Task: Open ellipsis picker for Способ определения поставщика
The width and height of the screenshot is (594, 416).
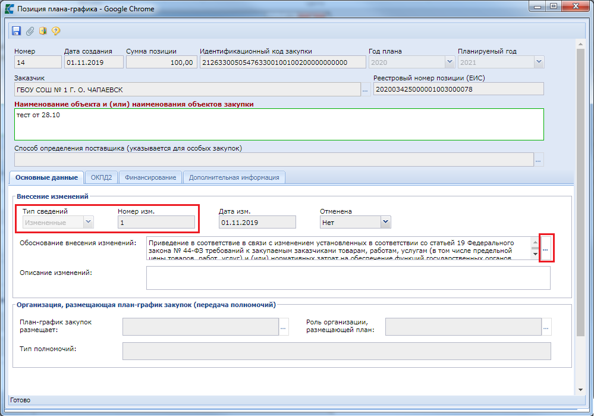Action: coord(539,159)
